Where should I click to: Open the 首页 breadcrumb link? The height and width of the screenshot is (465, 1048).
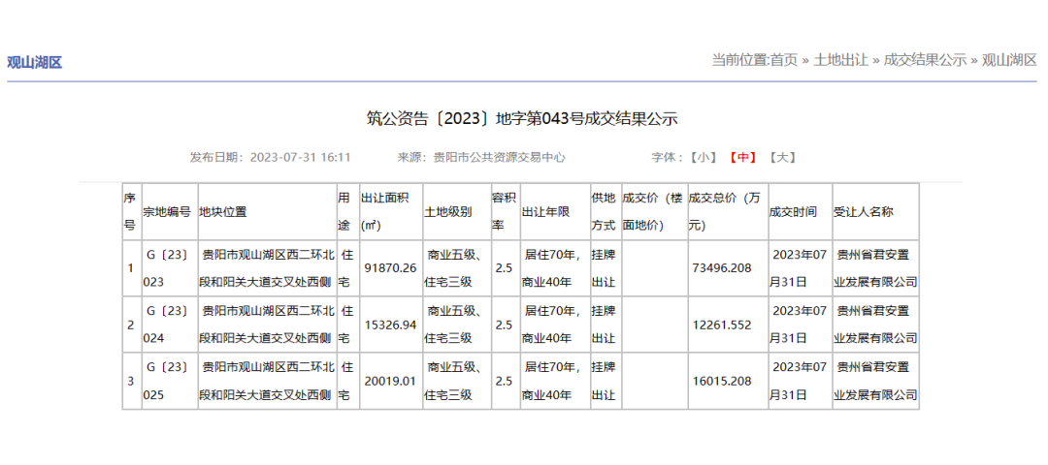click(x=783, y=60)
